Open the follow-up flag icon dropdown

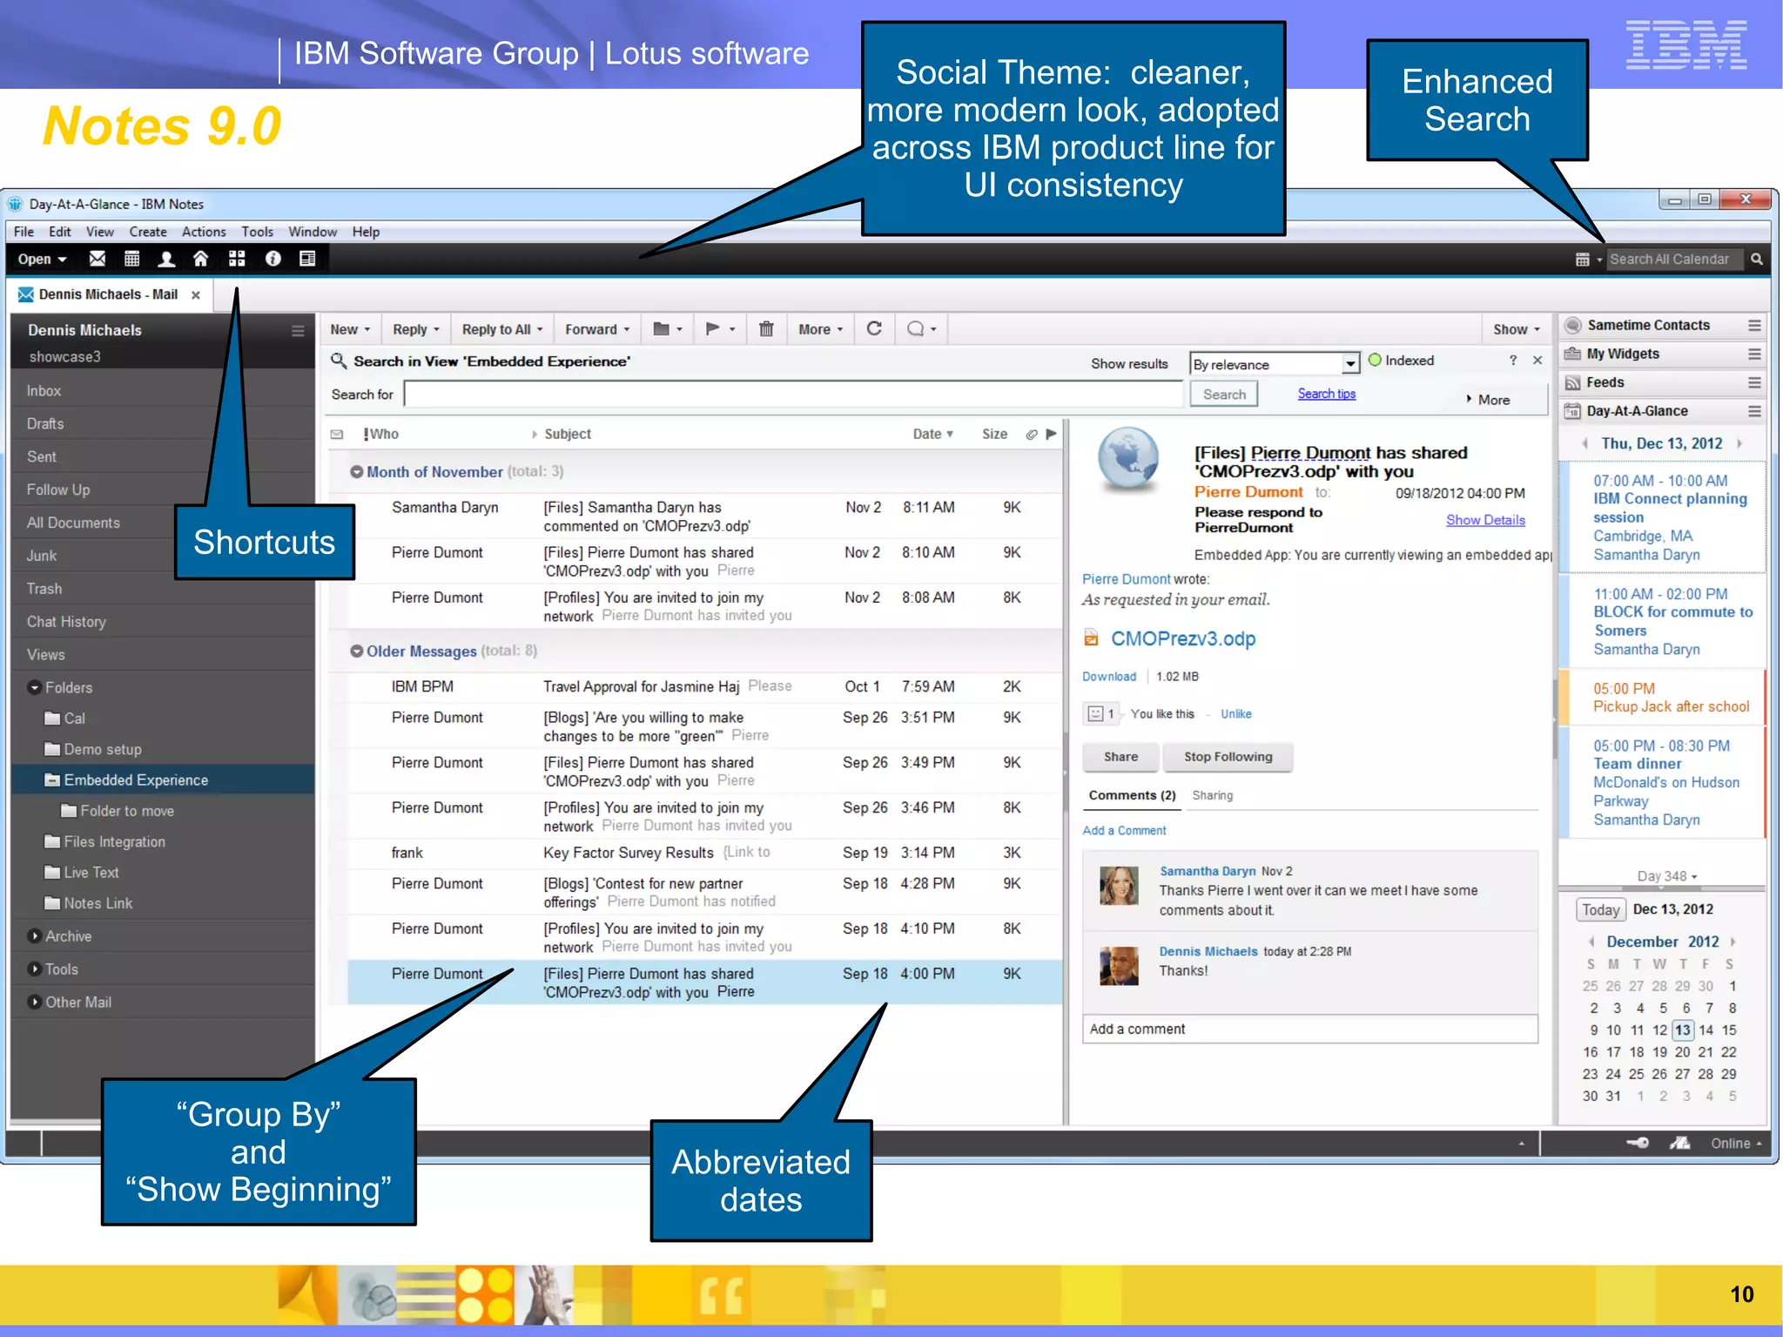(x=720, y=329)
